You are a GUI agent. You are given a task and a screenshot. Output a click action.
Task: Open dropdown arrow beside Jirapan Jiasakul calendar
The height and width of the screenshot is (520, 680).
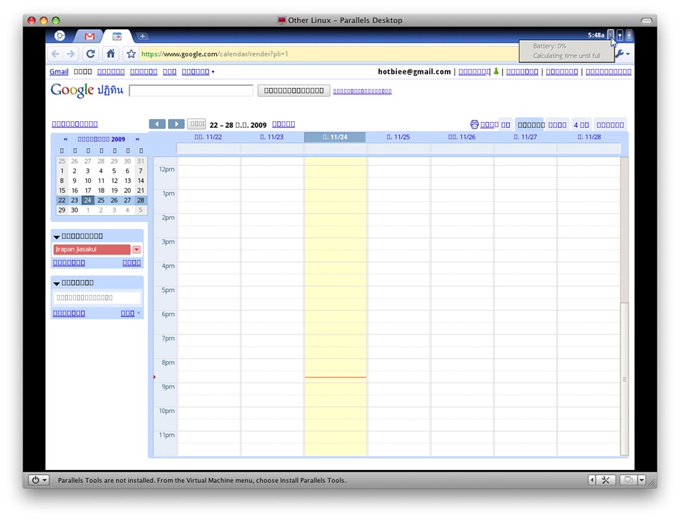[x=136, y=250]
